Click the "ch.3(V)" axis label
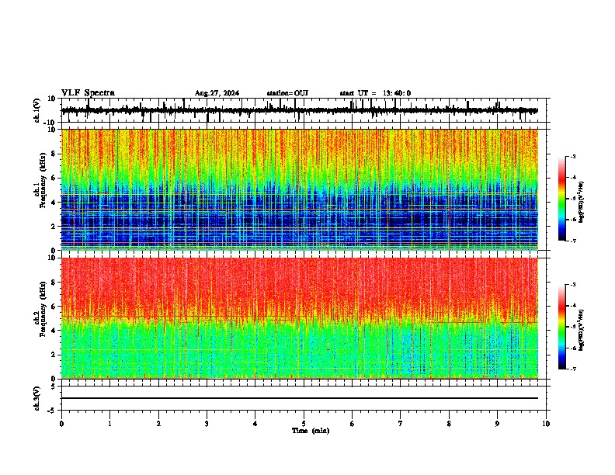 [x=37, y=398]
